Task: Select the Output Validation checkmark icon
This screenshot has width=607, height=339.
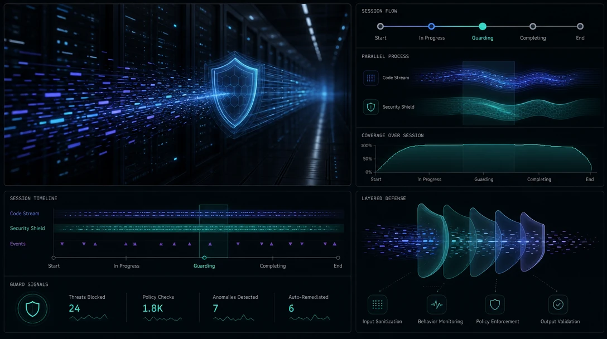Action: (x=558, y=304)
